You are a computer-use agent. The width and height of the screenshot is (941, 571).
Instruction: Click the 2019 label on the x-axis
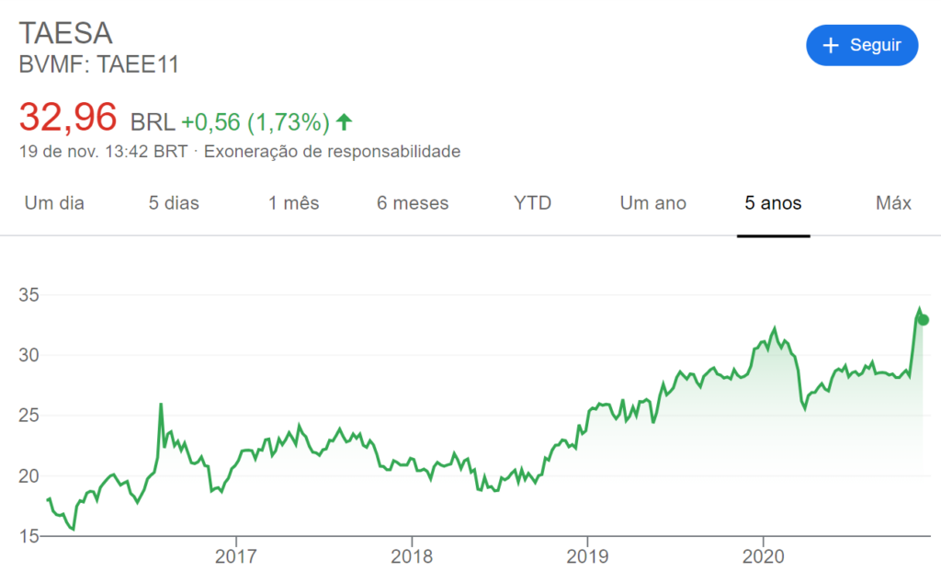[587, 556]
